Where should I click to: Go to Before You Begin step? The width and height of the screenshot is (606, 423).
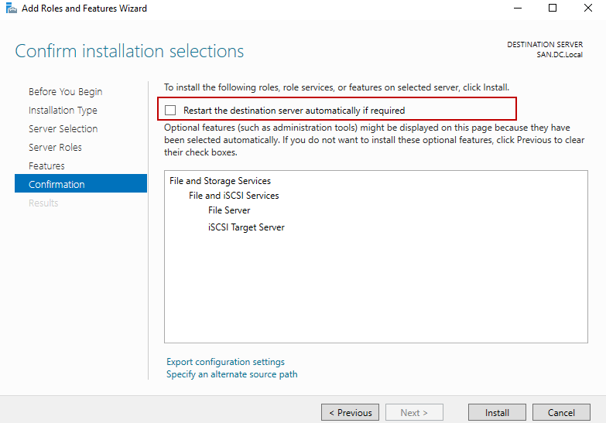pyautogui.click(x=65, y=92)
